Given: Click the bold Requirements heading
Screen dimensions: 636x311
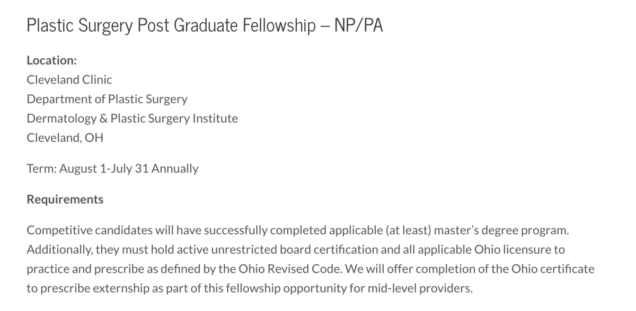Looking at the screenshot, I should [65, 200].
